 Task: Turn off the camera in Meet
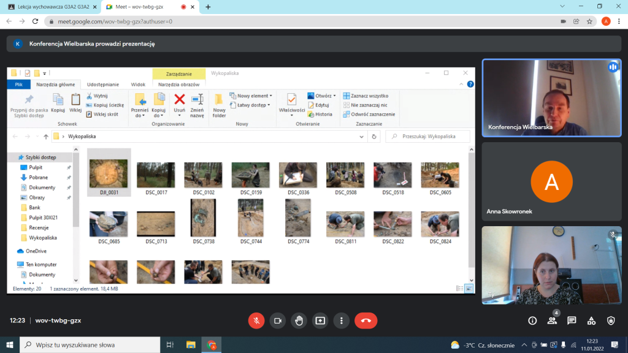click(x=277, y=321)
